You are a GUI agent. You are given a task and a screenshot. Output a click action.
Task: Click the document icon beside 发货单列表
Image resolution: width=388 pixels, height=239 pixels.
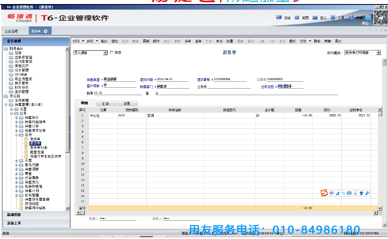pyautogui.click(x=26, y=148)
